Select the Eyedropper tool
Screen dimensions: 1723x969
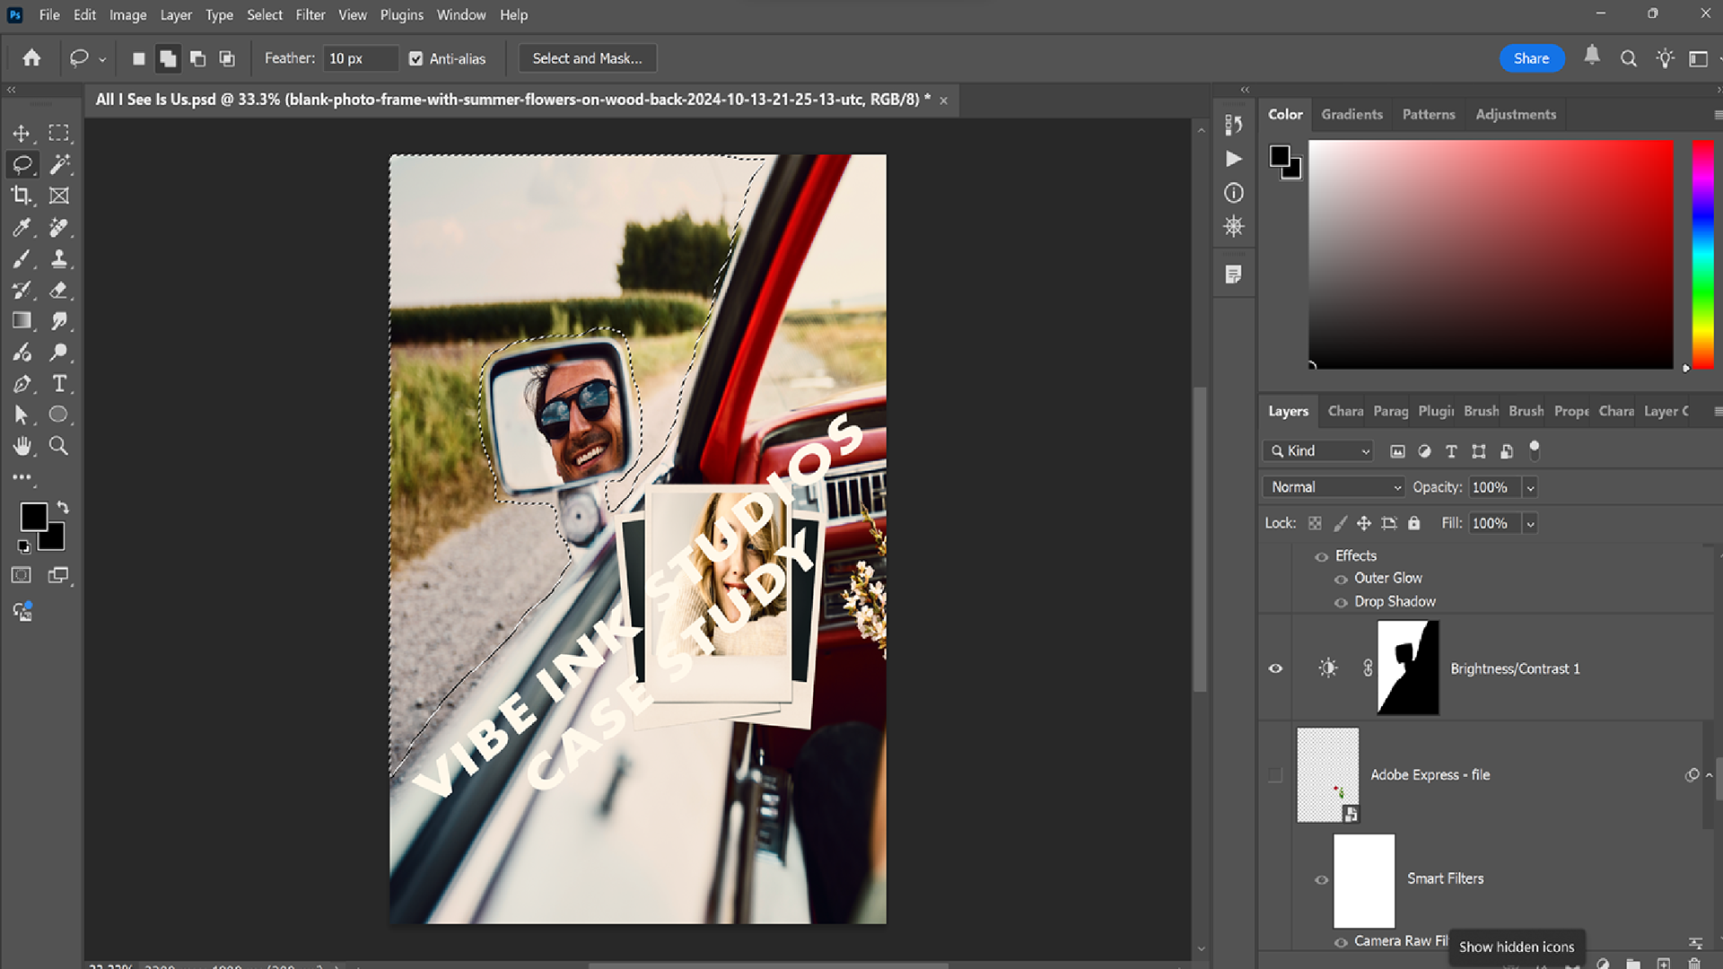point(22,227)
